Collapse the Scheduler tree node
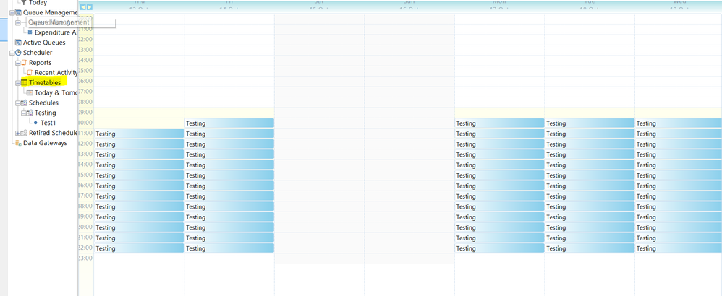 [x=12, y=53]
